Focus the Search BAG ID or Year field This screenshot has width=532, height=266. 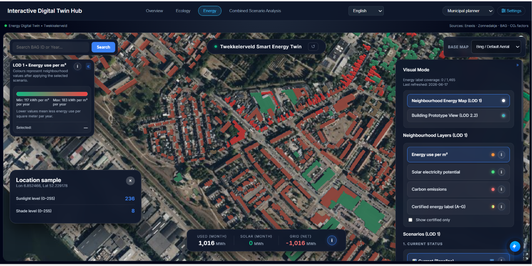[50, 47]
